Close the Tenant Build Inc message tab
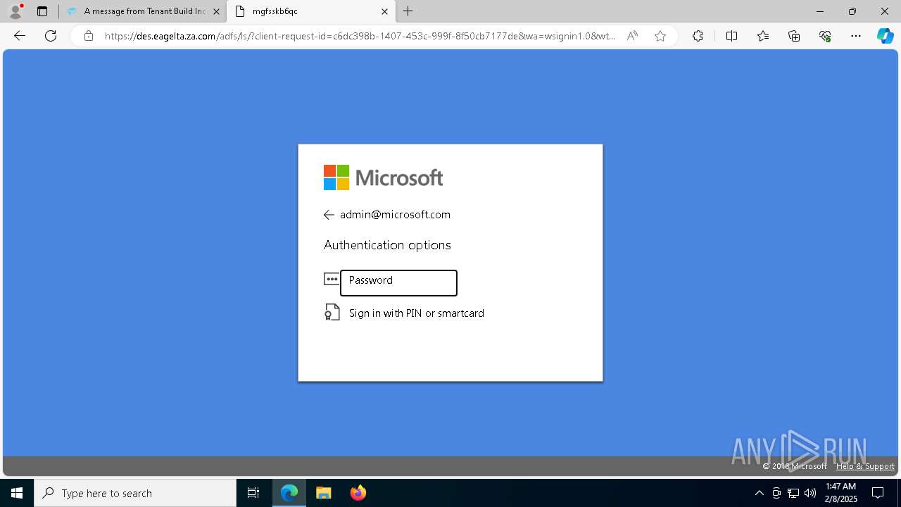Image resolution: width=901 pixels, height=507 pixels. coord(216,11)
